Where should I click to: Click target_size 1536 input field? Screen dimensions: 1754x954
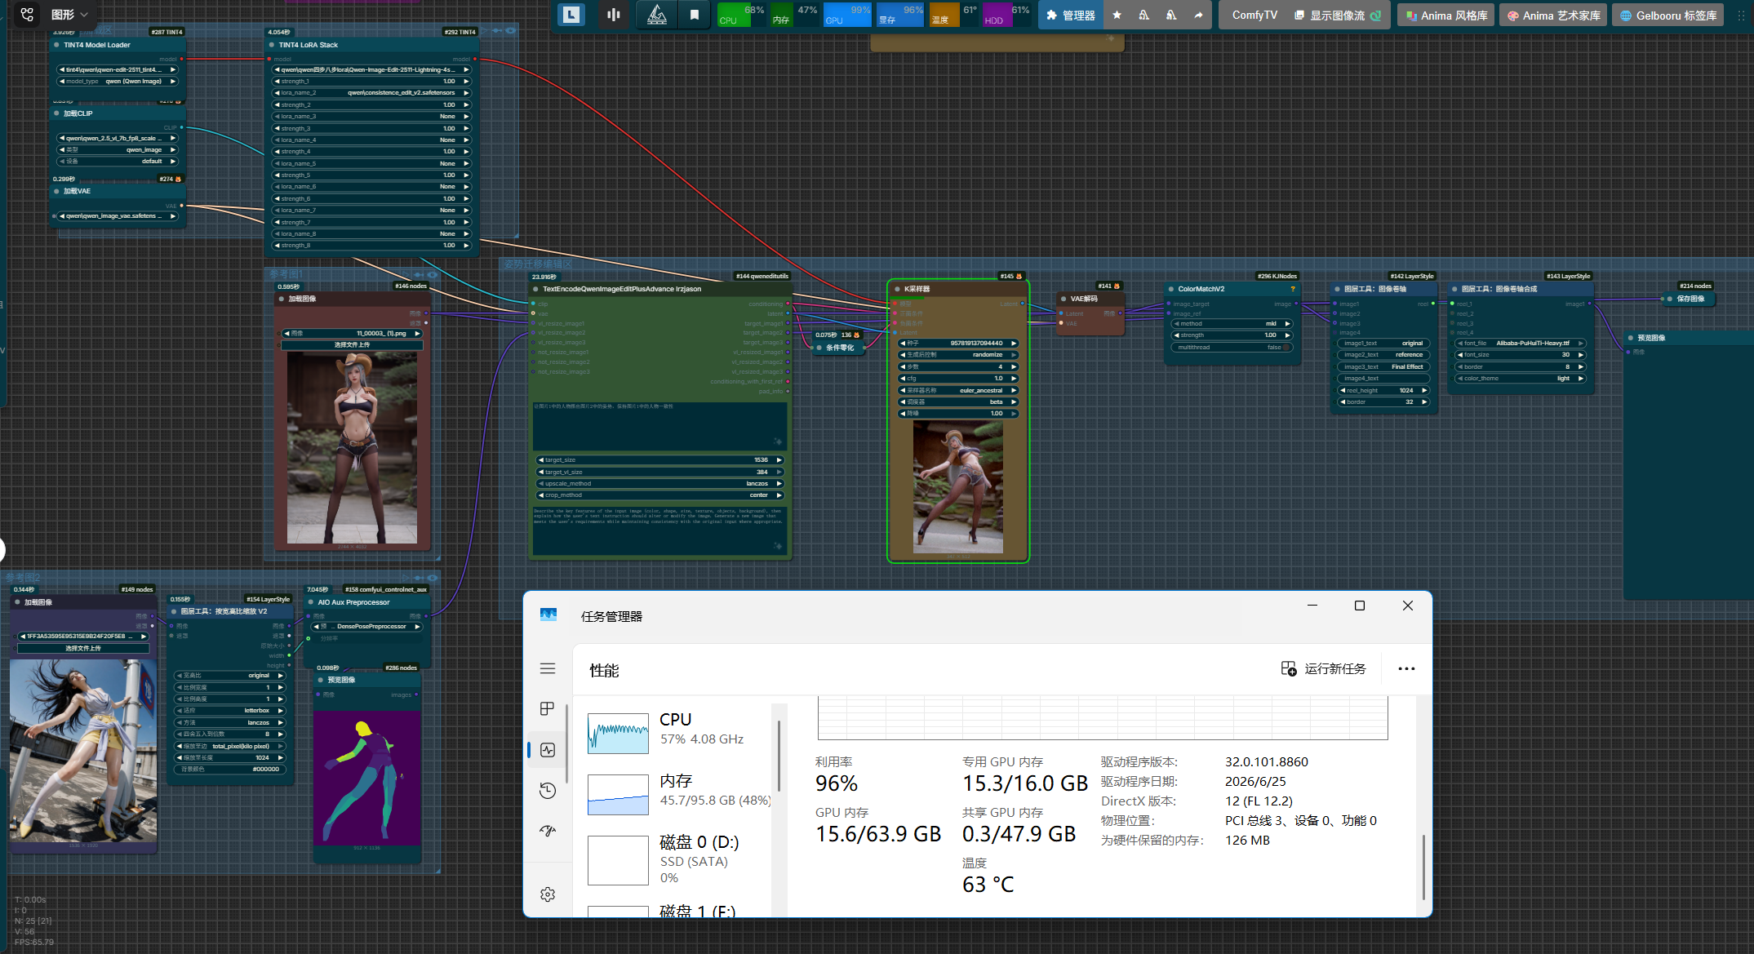click(659, 460)
